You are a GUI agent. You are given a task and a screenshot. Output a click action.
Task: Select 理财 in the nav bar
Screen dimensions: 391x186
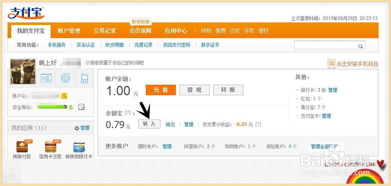tap(263, 31)
